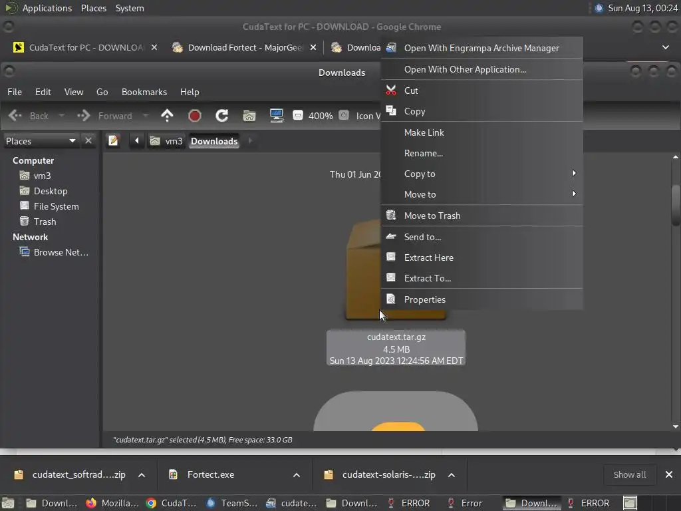Open File System in the sidebar
This screenshot has height=511, width=681.
pos(56,206)
